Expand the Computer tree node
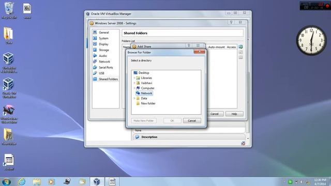 134,88
